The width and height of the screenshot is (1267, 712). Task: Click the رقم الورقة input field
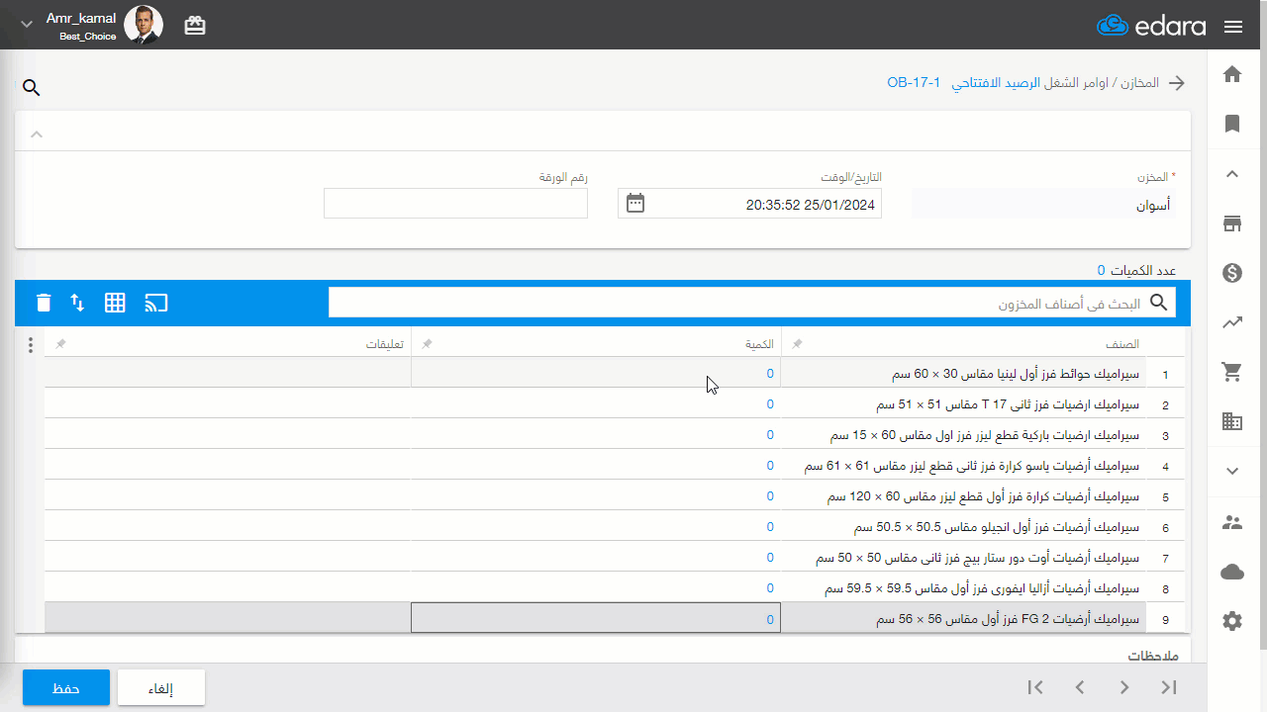click(455, 204)
